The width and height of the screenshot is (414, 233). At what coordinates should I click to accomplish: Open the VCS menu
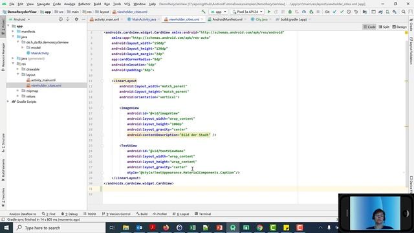coord(127,5)
